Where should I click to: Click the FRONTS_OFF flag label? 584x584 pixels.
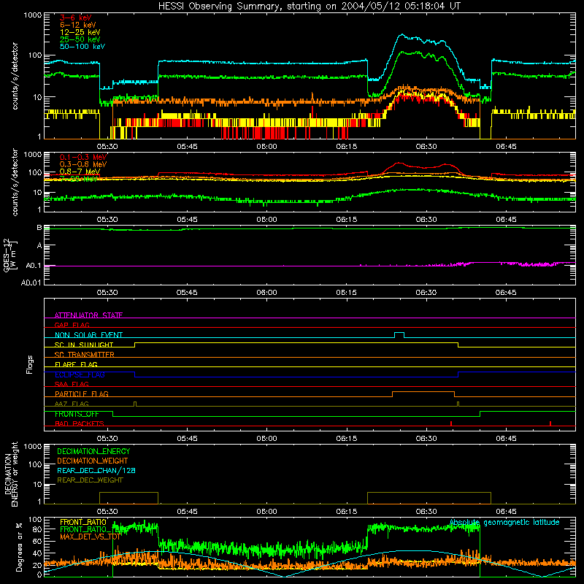pos(77,414)
